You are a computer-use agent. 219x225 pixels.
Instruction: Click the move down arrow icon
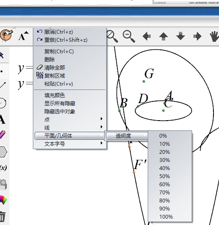[x=181, y=36]
